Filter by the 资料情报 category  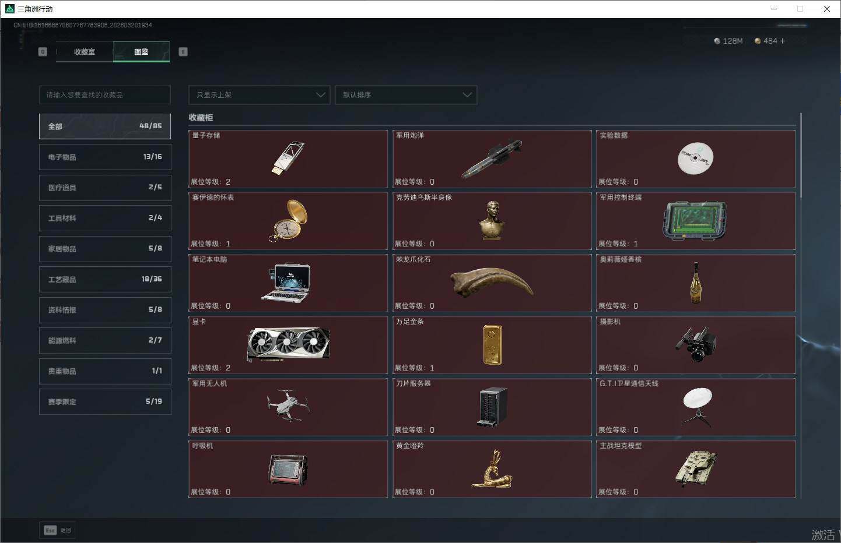(x=105, y=310)
